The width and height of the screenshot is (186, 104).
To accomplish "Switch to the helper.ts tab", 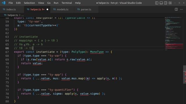I will [37, 10].
